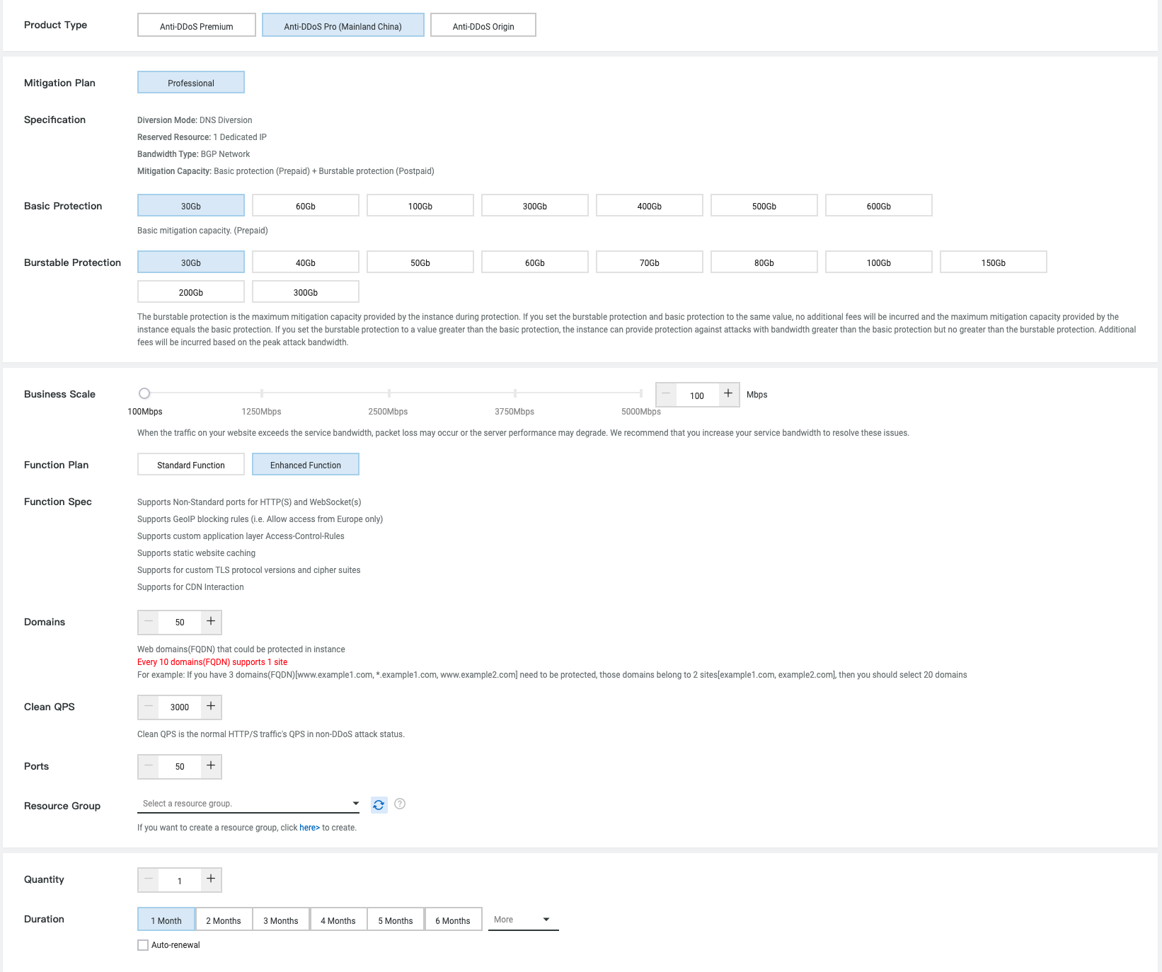1162x972 pixels.
Task: Select Anti-DDoS Premium product type
Action: (197, 25)
